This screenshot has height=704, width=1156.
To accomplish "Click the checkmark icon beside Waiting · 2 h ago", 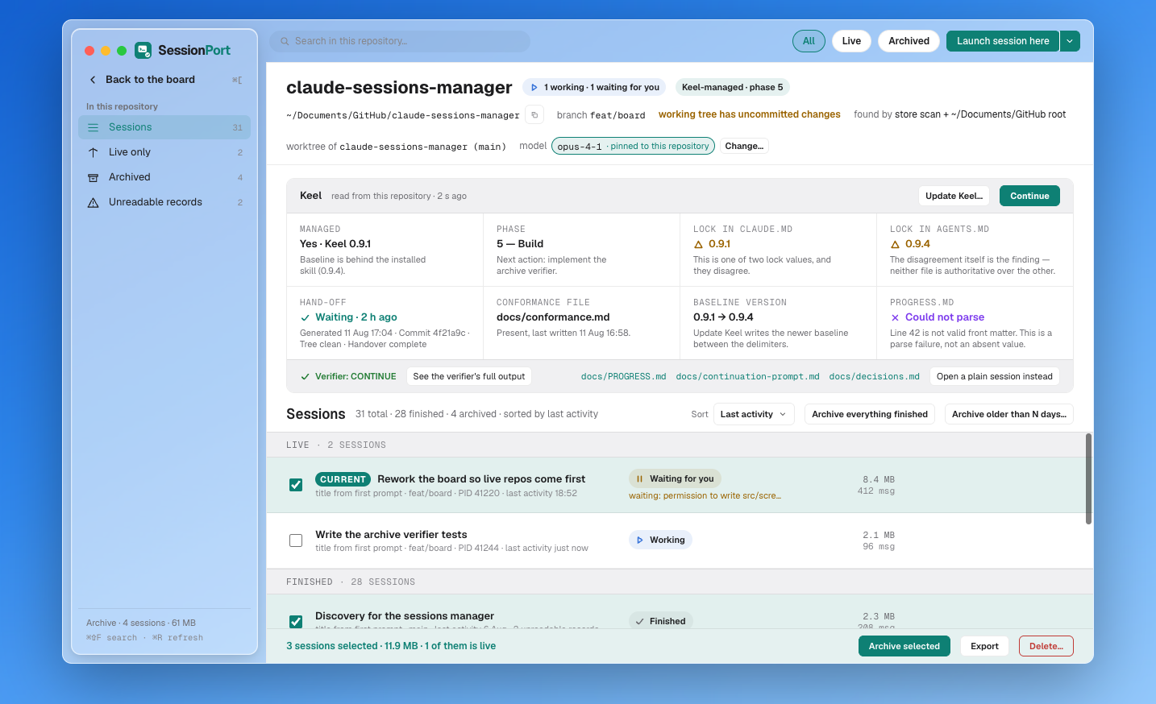I will [x=305, y=317].
